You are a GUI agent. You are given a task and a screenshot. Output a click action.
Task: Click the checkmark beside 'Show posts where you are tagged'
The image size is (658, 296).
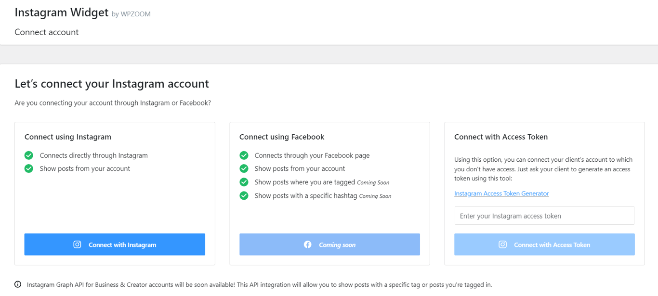(243, 182)
